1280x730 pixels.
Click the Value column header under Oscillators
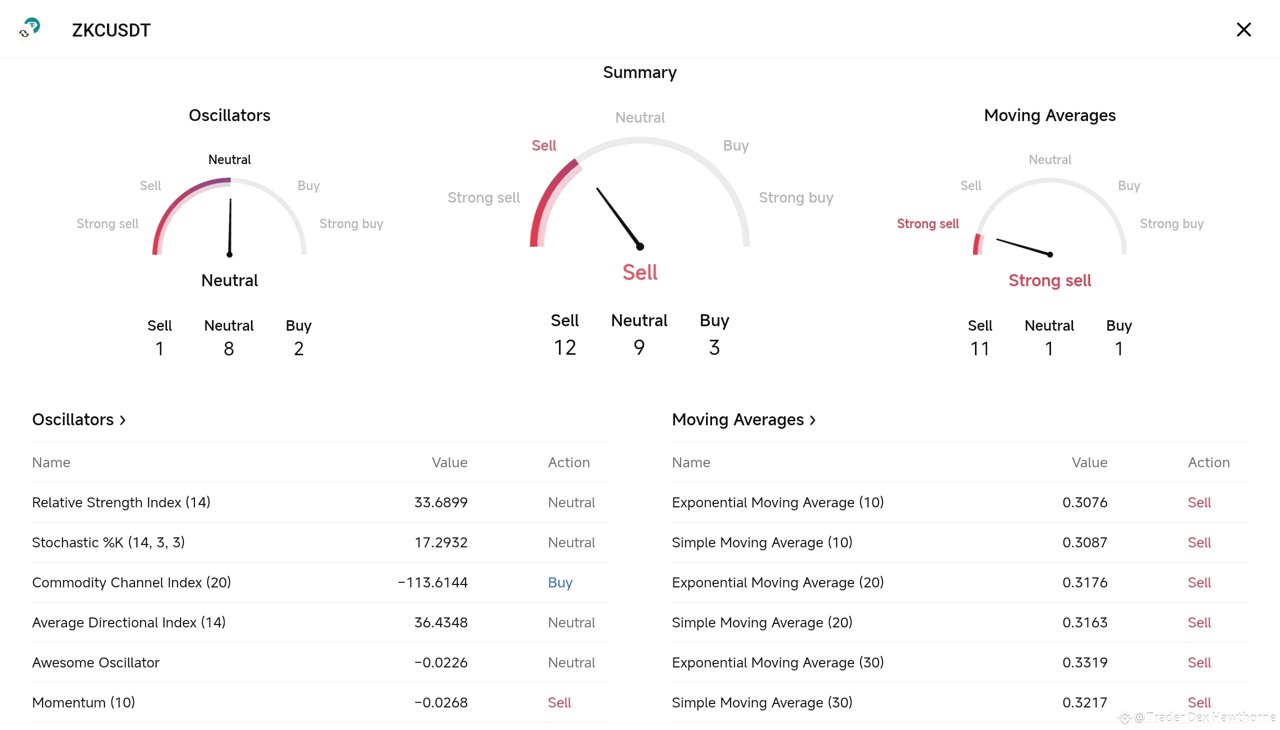point(449,462)
